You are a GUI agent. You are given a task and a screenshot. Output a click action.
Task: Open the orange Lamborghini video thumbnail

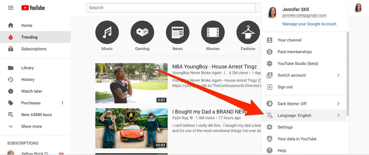(x=132, y=128)
